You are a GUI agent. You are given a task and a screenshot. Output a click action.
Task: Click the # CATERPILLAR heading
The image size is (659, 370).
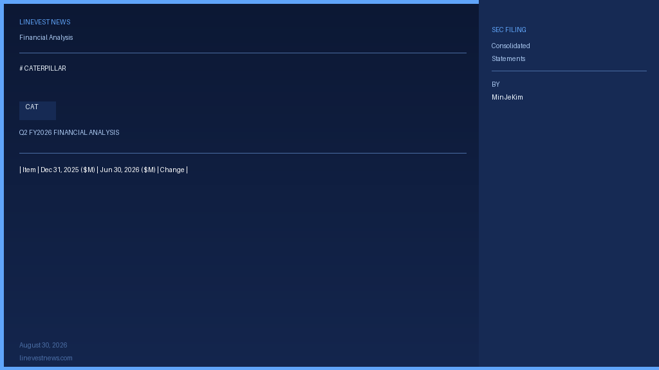[43, 68]
